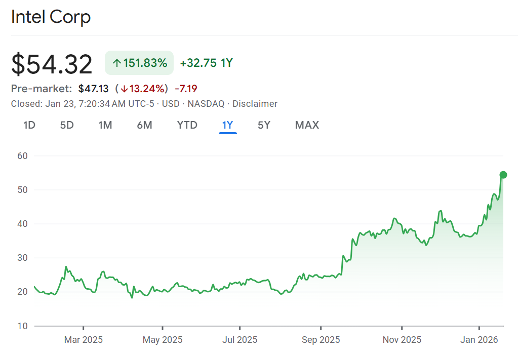Image resolution: width=518 pixels, height=354 pixels.
Task: Switch to the 1D time range
Action: pyautogui.click(x=29, y=125)
